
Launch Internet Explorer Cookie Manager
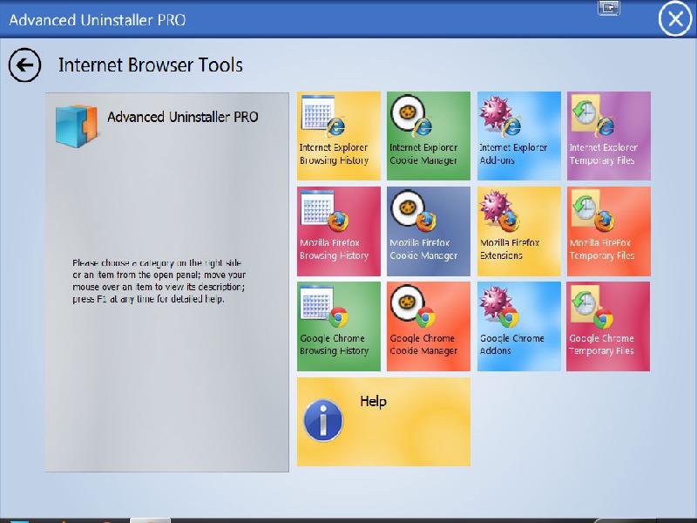[429, 136]
